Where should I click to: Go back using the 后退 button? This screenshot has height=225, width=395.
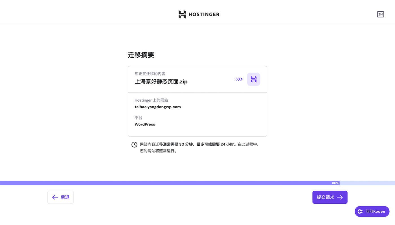tap(60, 197)
